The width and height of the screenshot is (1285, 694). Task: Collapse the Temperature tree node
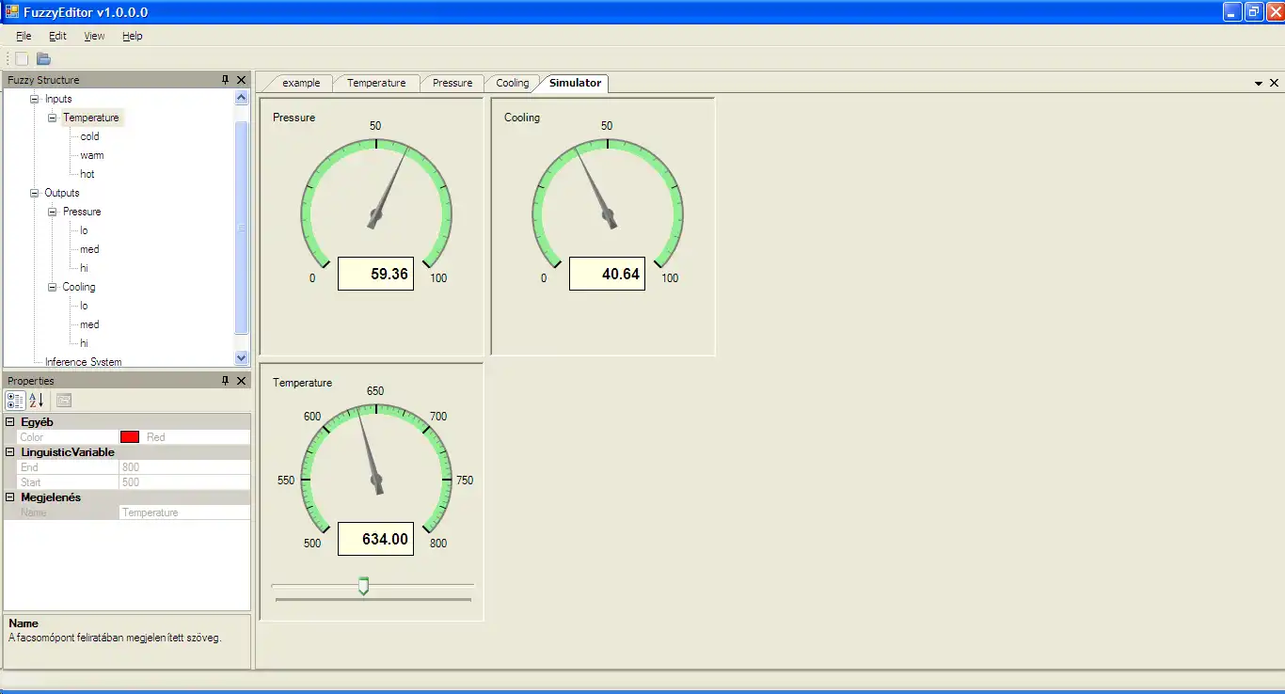(53, 118)
